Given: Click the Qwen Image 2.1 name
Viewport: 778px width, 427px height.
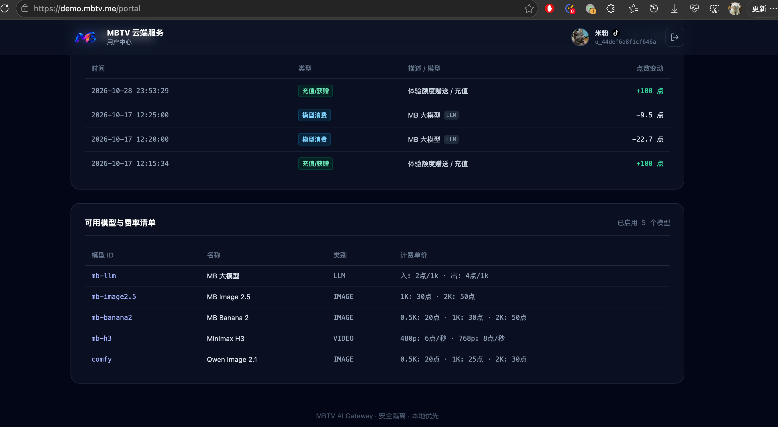Looking at the screenshot, I should [232, 359].
